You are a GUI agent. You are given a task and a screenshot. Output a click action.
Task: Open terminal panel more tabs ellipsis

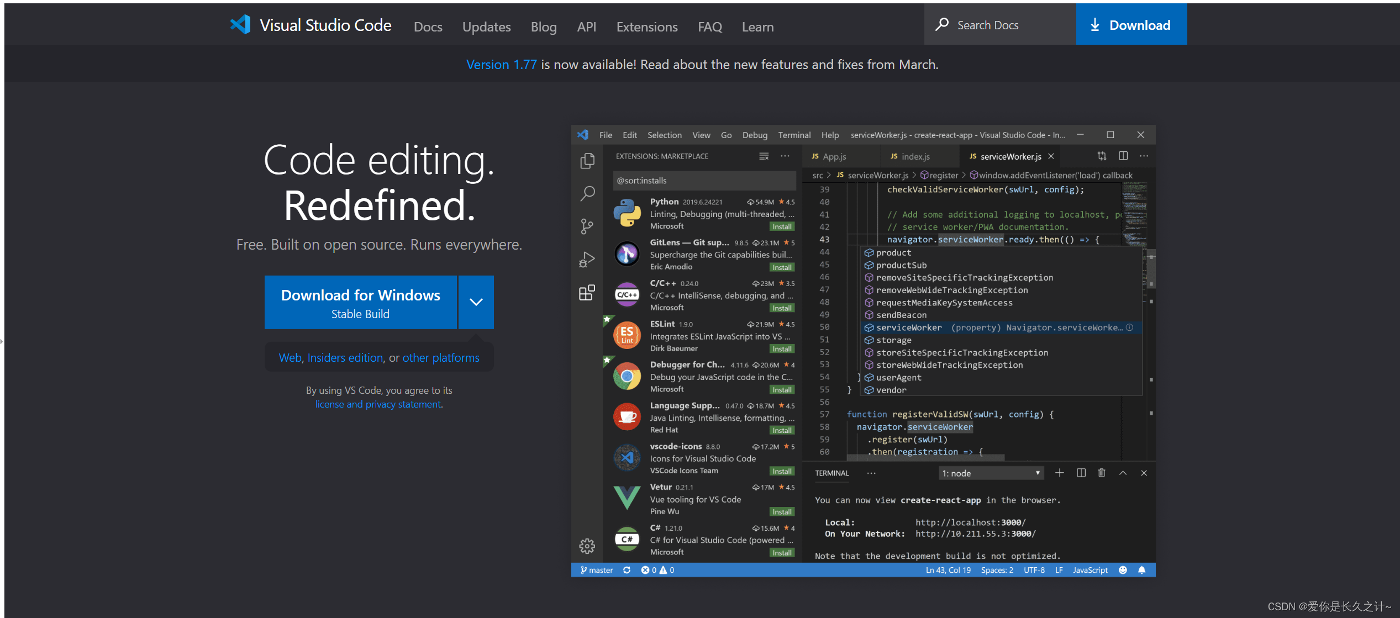click(x=871, y=473)
